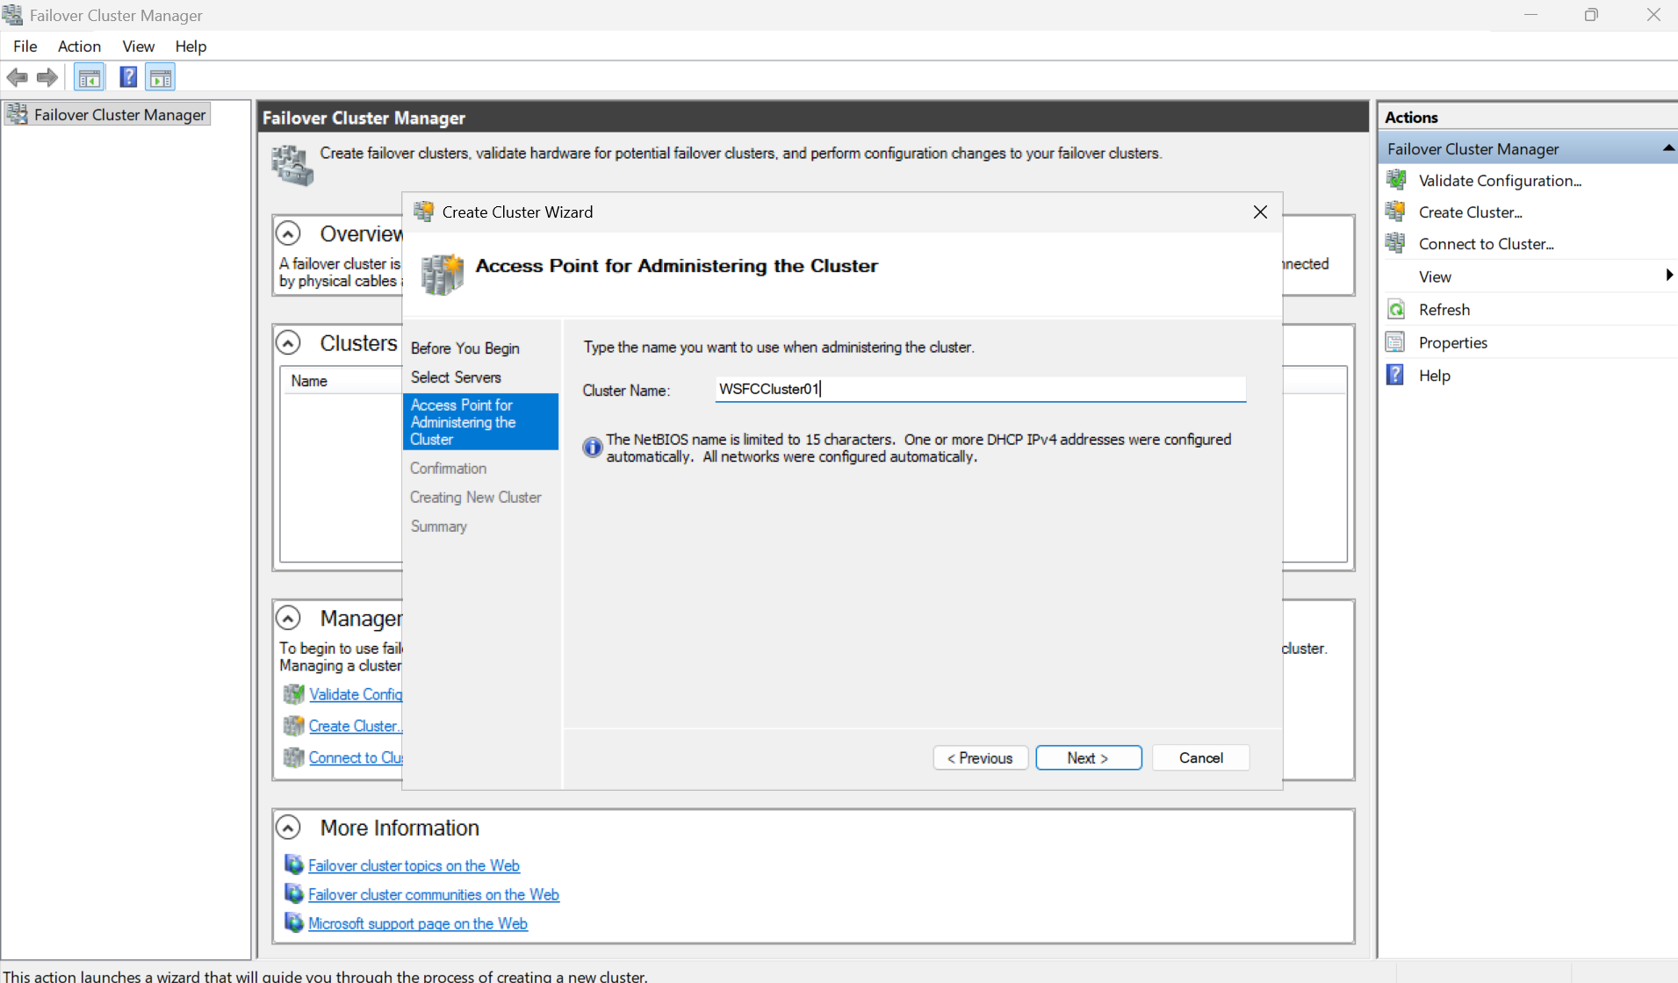The height and width of the screenshot is (983, 1678).
Task: Open Failover cluster communities on the Web link
Action: [x=434, y=894]
